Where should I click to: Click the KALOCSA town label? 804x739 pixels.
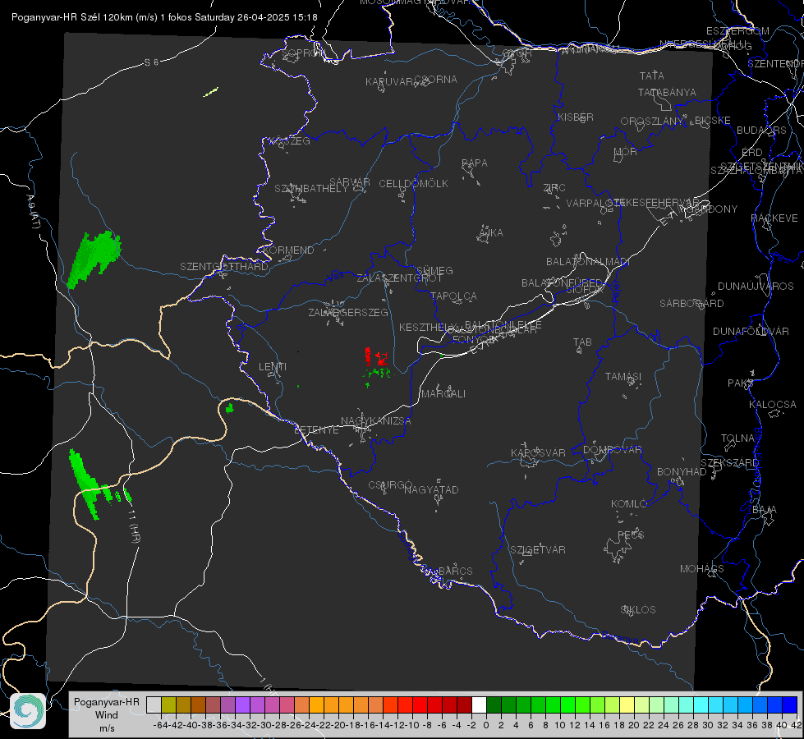(772, 405)
